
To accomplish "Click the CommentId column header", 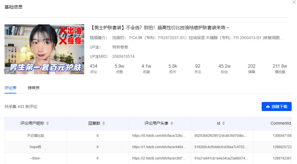I will 280,123.
